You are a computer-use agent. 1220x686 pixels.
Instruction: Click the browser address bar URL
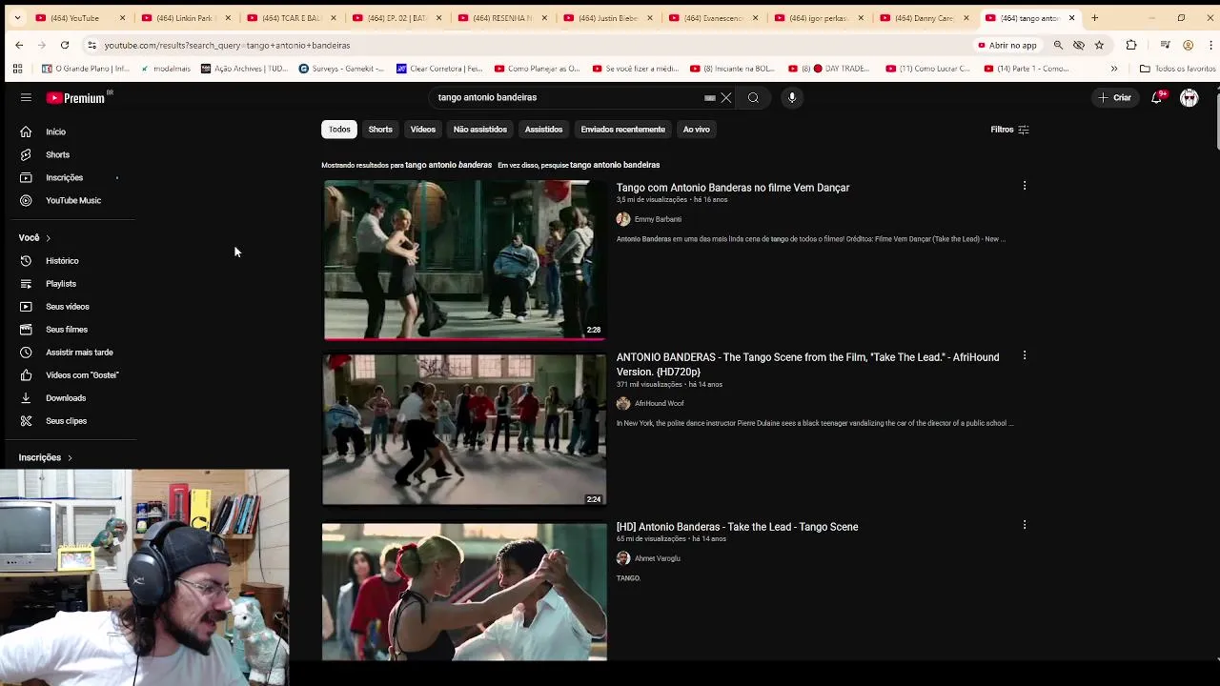pyautogui.click(x=227, y=45)
